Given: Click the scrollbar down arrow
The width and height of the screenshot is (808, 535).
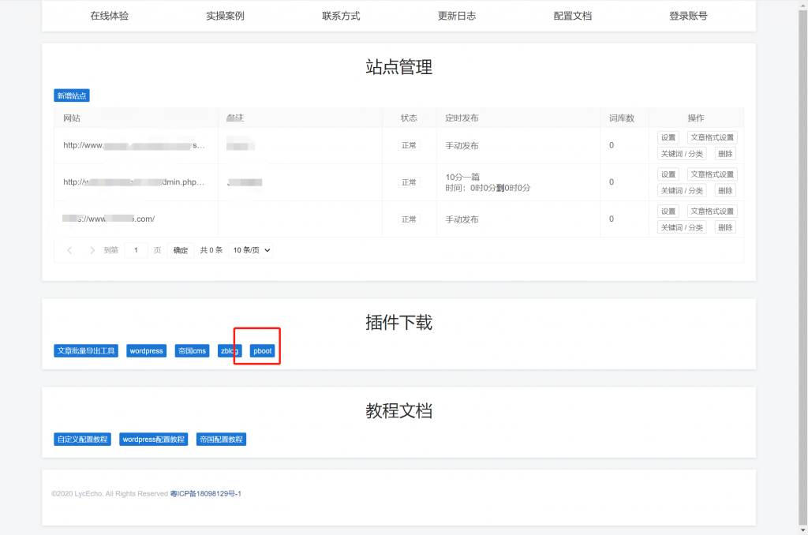Looking at the screenshot, I should pyautogui.click(x=802, y=530).
